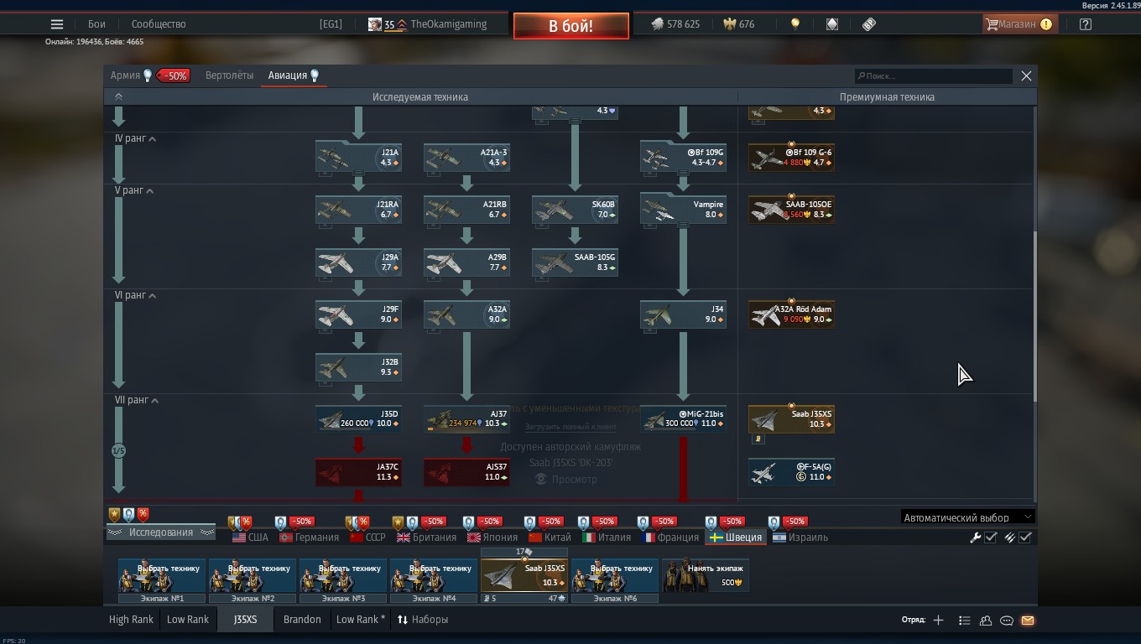This screenshot has width=1141, height=644.
Task: Open the chat bubble icon
Action: tap(1007, 621)
